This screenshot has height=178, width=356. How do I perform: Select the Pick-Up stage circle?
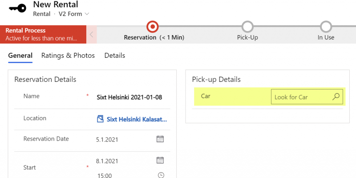pos(247,27)
